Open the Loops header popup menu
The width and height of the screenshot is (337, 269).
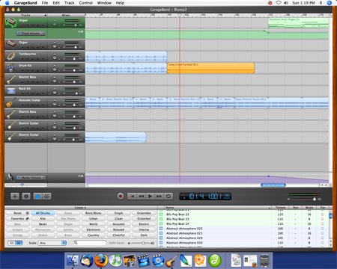tap(80, 208)
